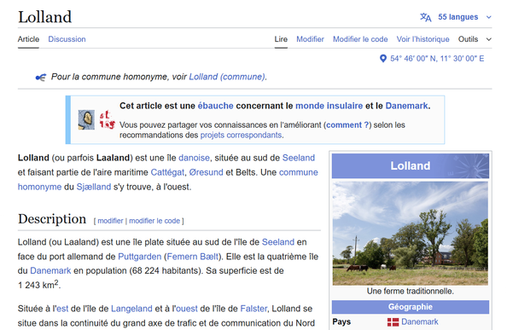
Task: Open the Seeland link in Description section
Action: 278,242
